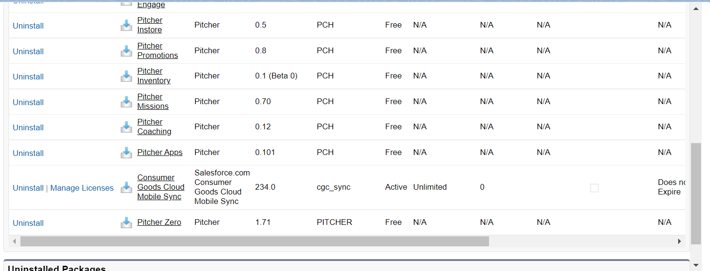
Task: Click page scrollbar down arrow
Action: (696, 265)
